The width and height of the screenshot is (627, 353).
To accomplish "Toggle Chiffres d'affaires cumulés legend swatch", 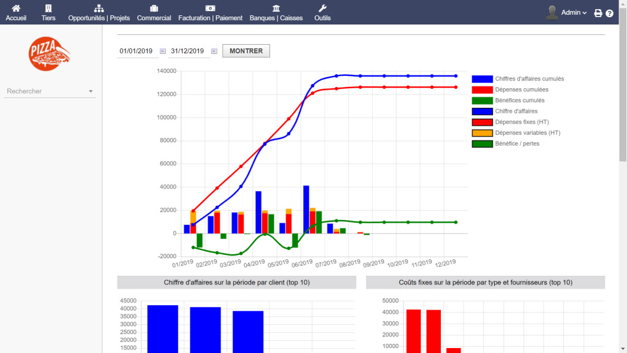I will pos(482,79).
